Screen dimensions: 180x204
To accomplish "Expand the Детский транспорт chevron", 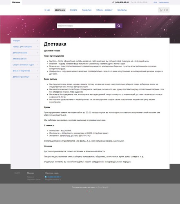I will 38,77.
